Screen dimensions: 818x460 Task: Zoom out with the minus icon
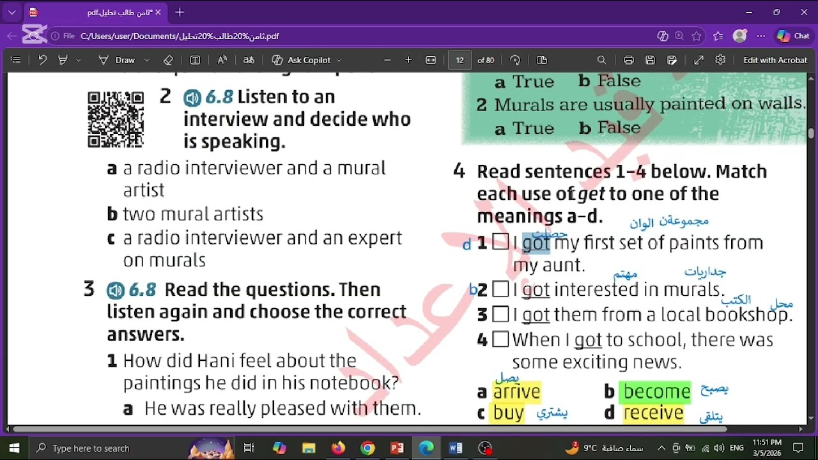click(387, 60)
